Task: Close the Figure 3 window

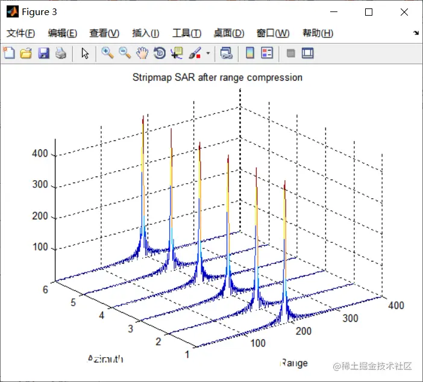Action: tap(404, 12)
